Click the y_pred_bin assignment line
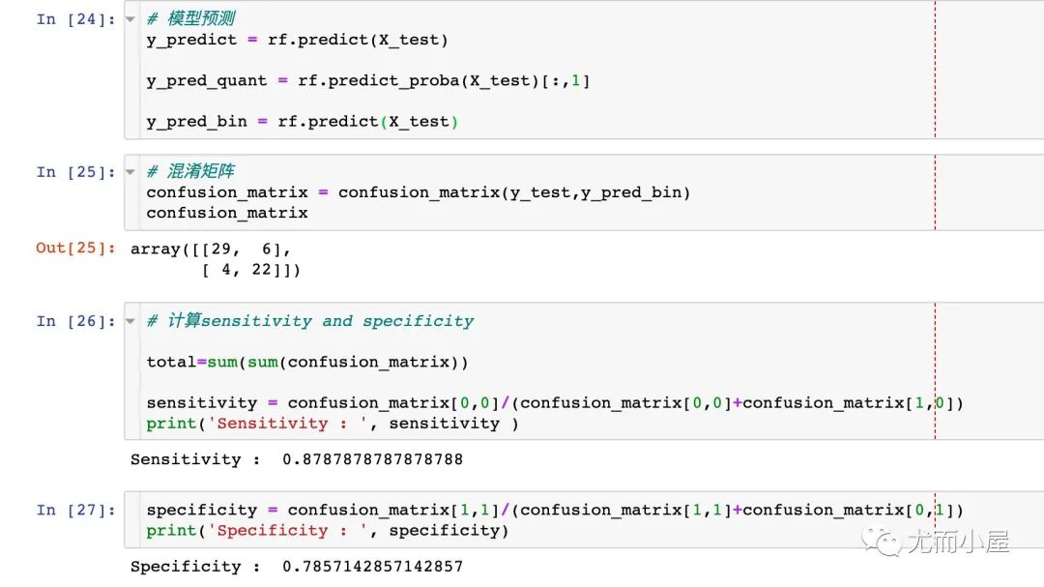 pyautogui.click(x=302, y=121)
